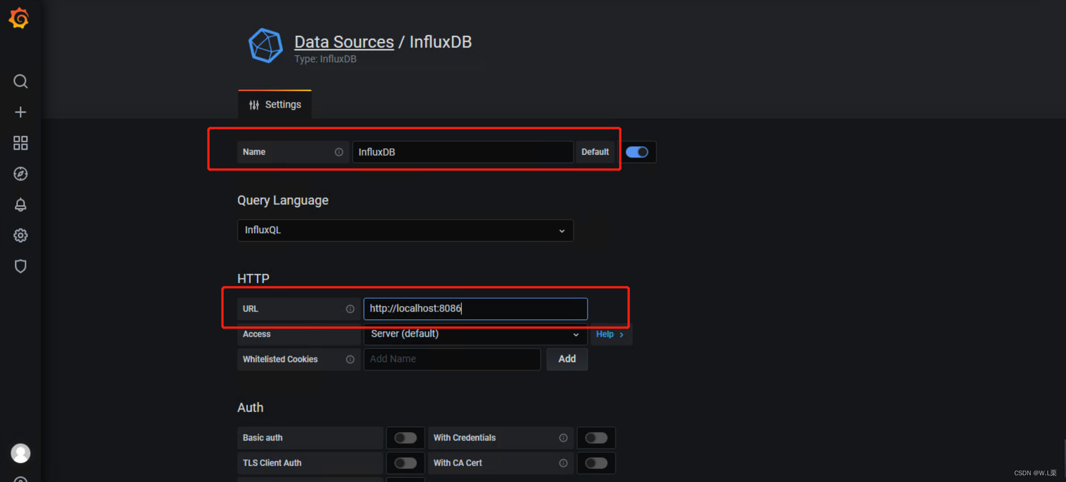Enable the With CA Cert switch
Image resolution: width=1066 pixels, height=482 pixels.
coord(596,463)
